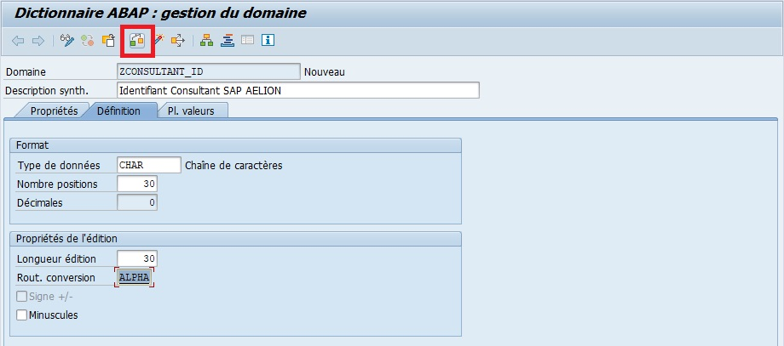This screenshot has height=346, width=784.
Task: Click the Signe +/- checkbox
Action: 22,297
